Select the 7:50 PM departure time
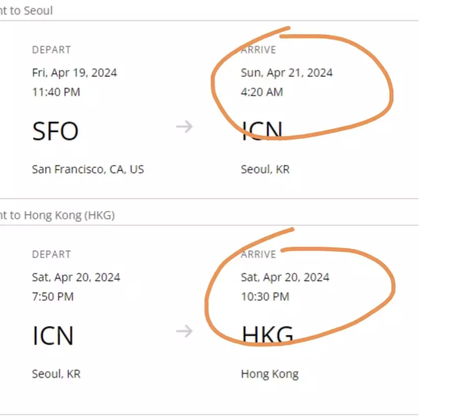Screen dimensions: 457x420 pyautogui.click(x=53, y=297)
